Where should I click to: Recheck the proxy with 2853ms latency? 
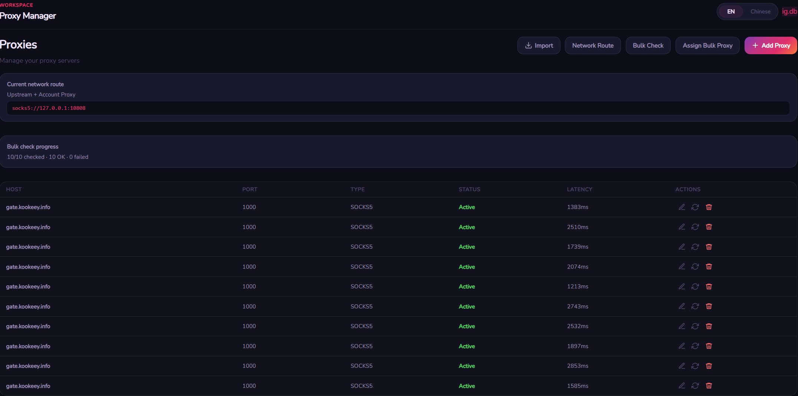pos(695,366)
